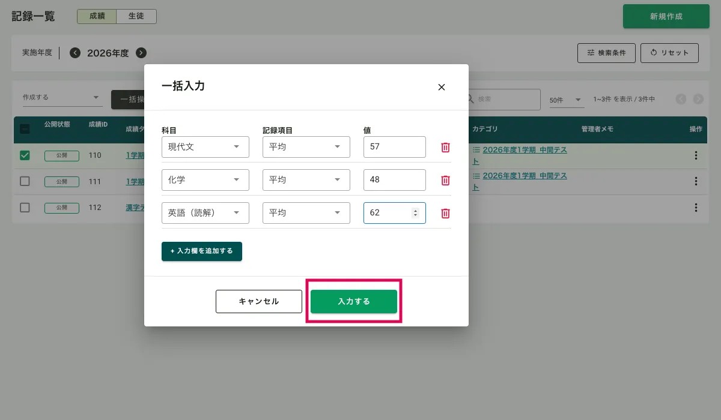Screen dimensions: 721x420
Task: Check the checkbox for record 112
Action: [x=25, y=208]
